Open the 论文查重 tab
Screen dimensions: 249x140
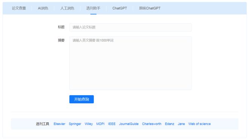(19, 8)
